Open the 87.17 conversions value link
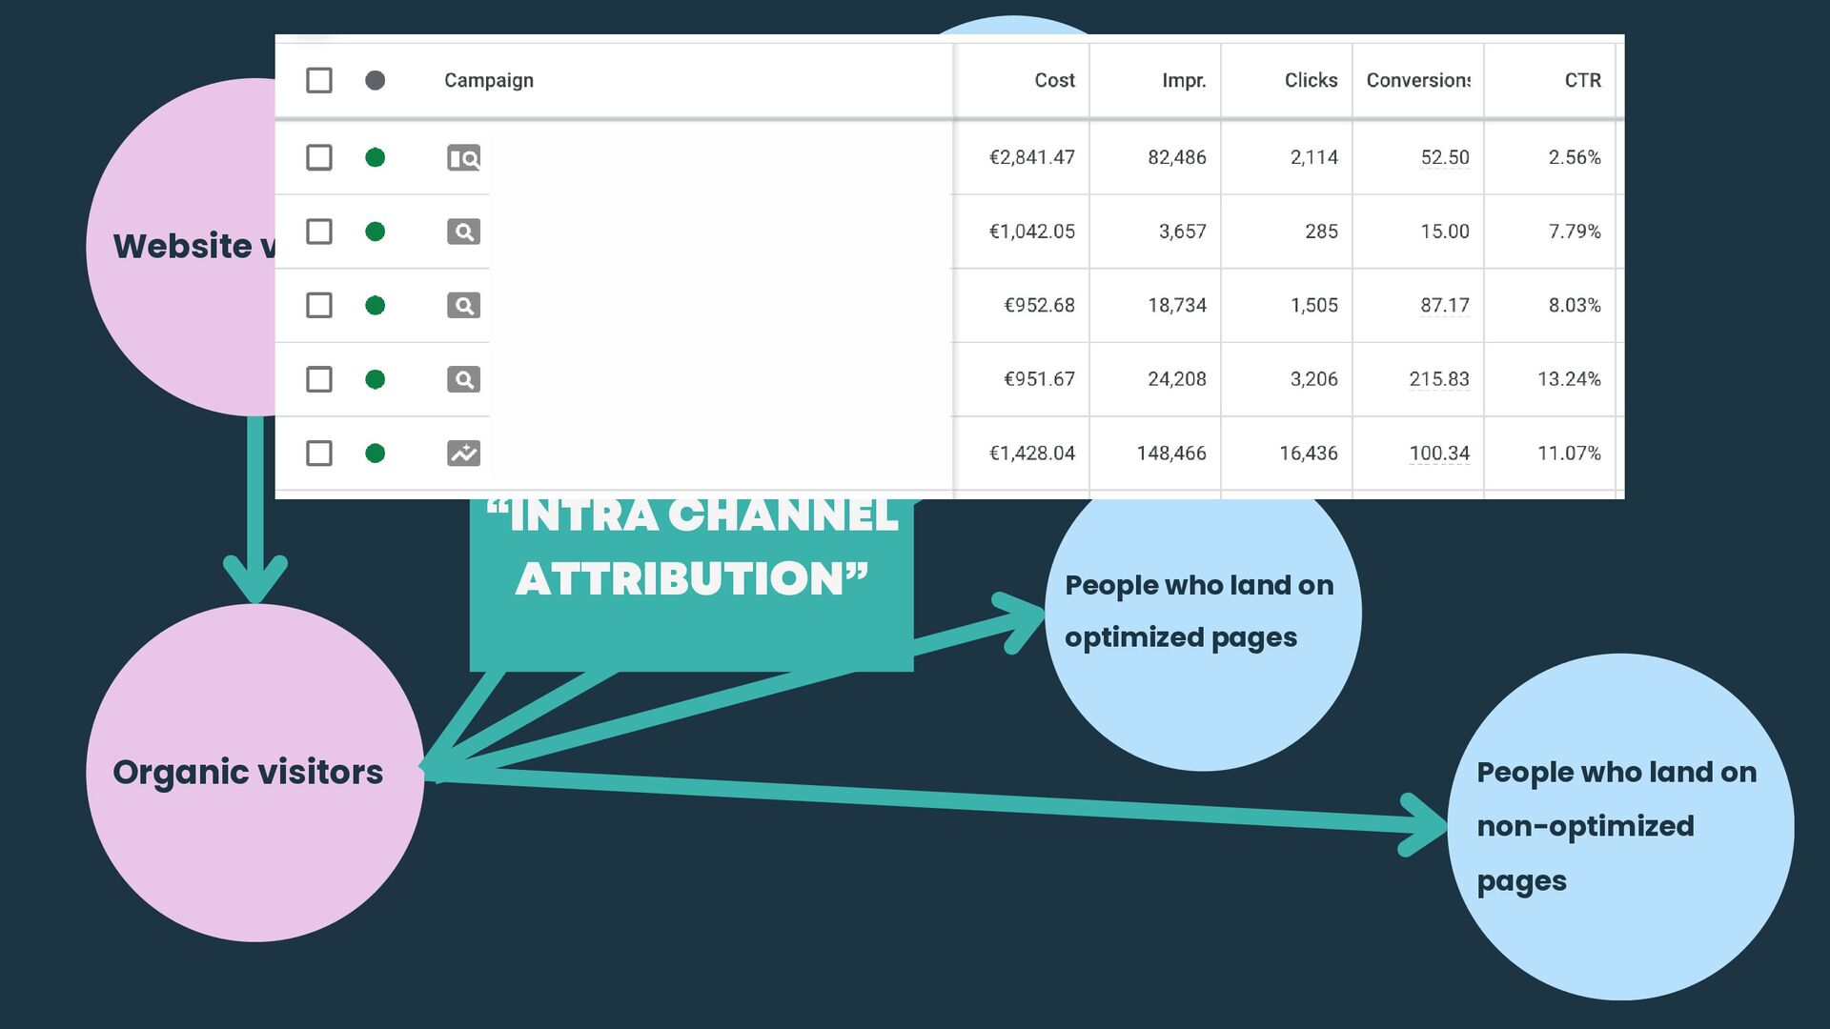Screen dimensions: 1830x1029 point(1444,306)
